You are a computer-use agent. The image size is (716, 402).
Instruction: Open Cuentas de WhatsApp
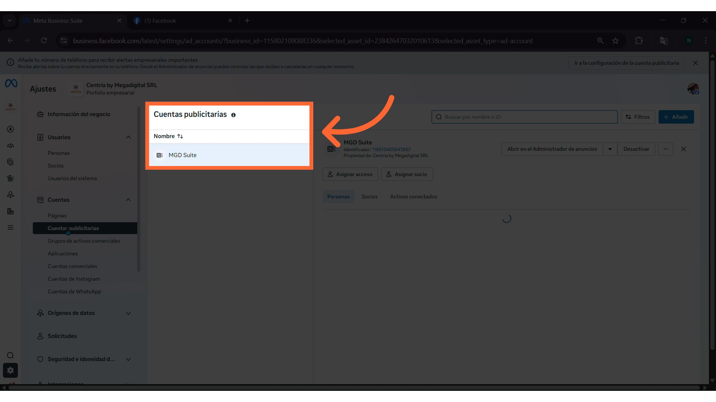[x=74, y=291]
